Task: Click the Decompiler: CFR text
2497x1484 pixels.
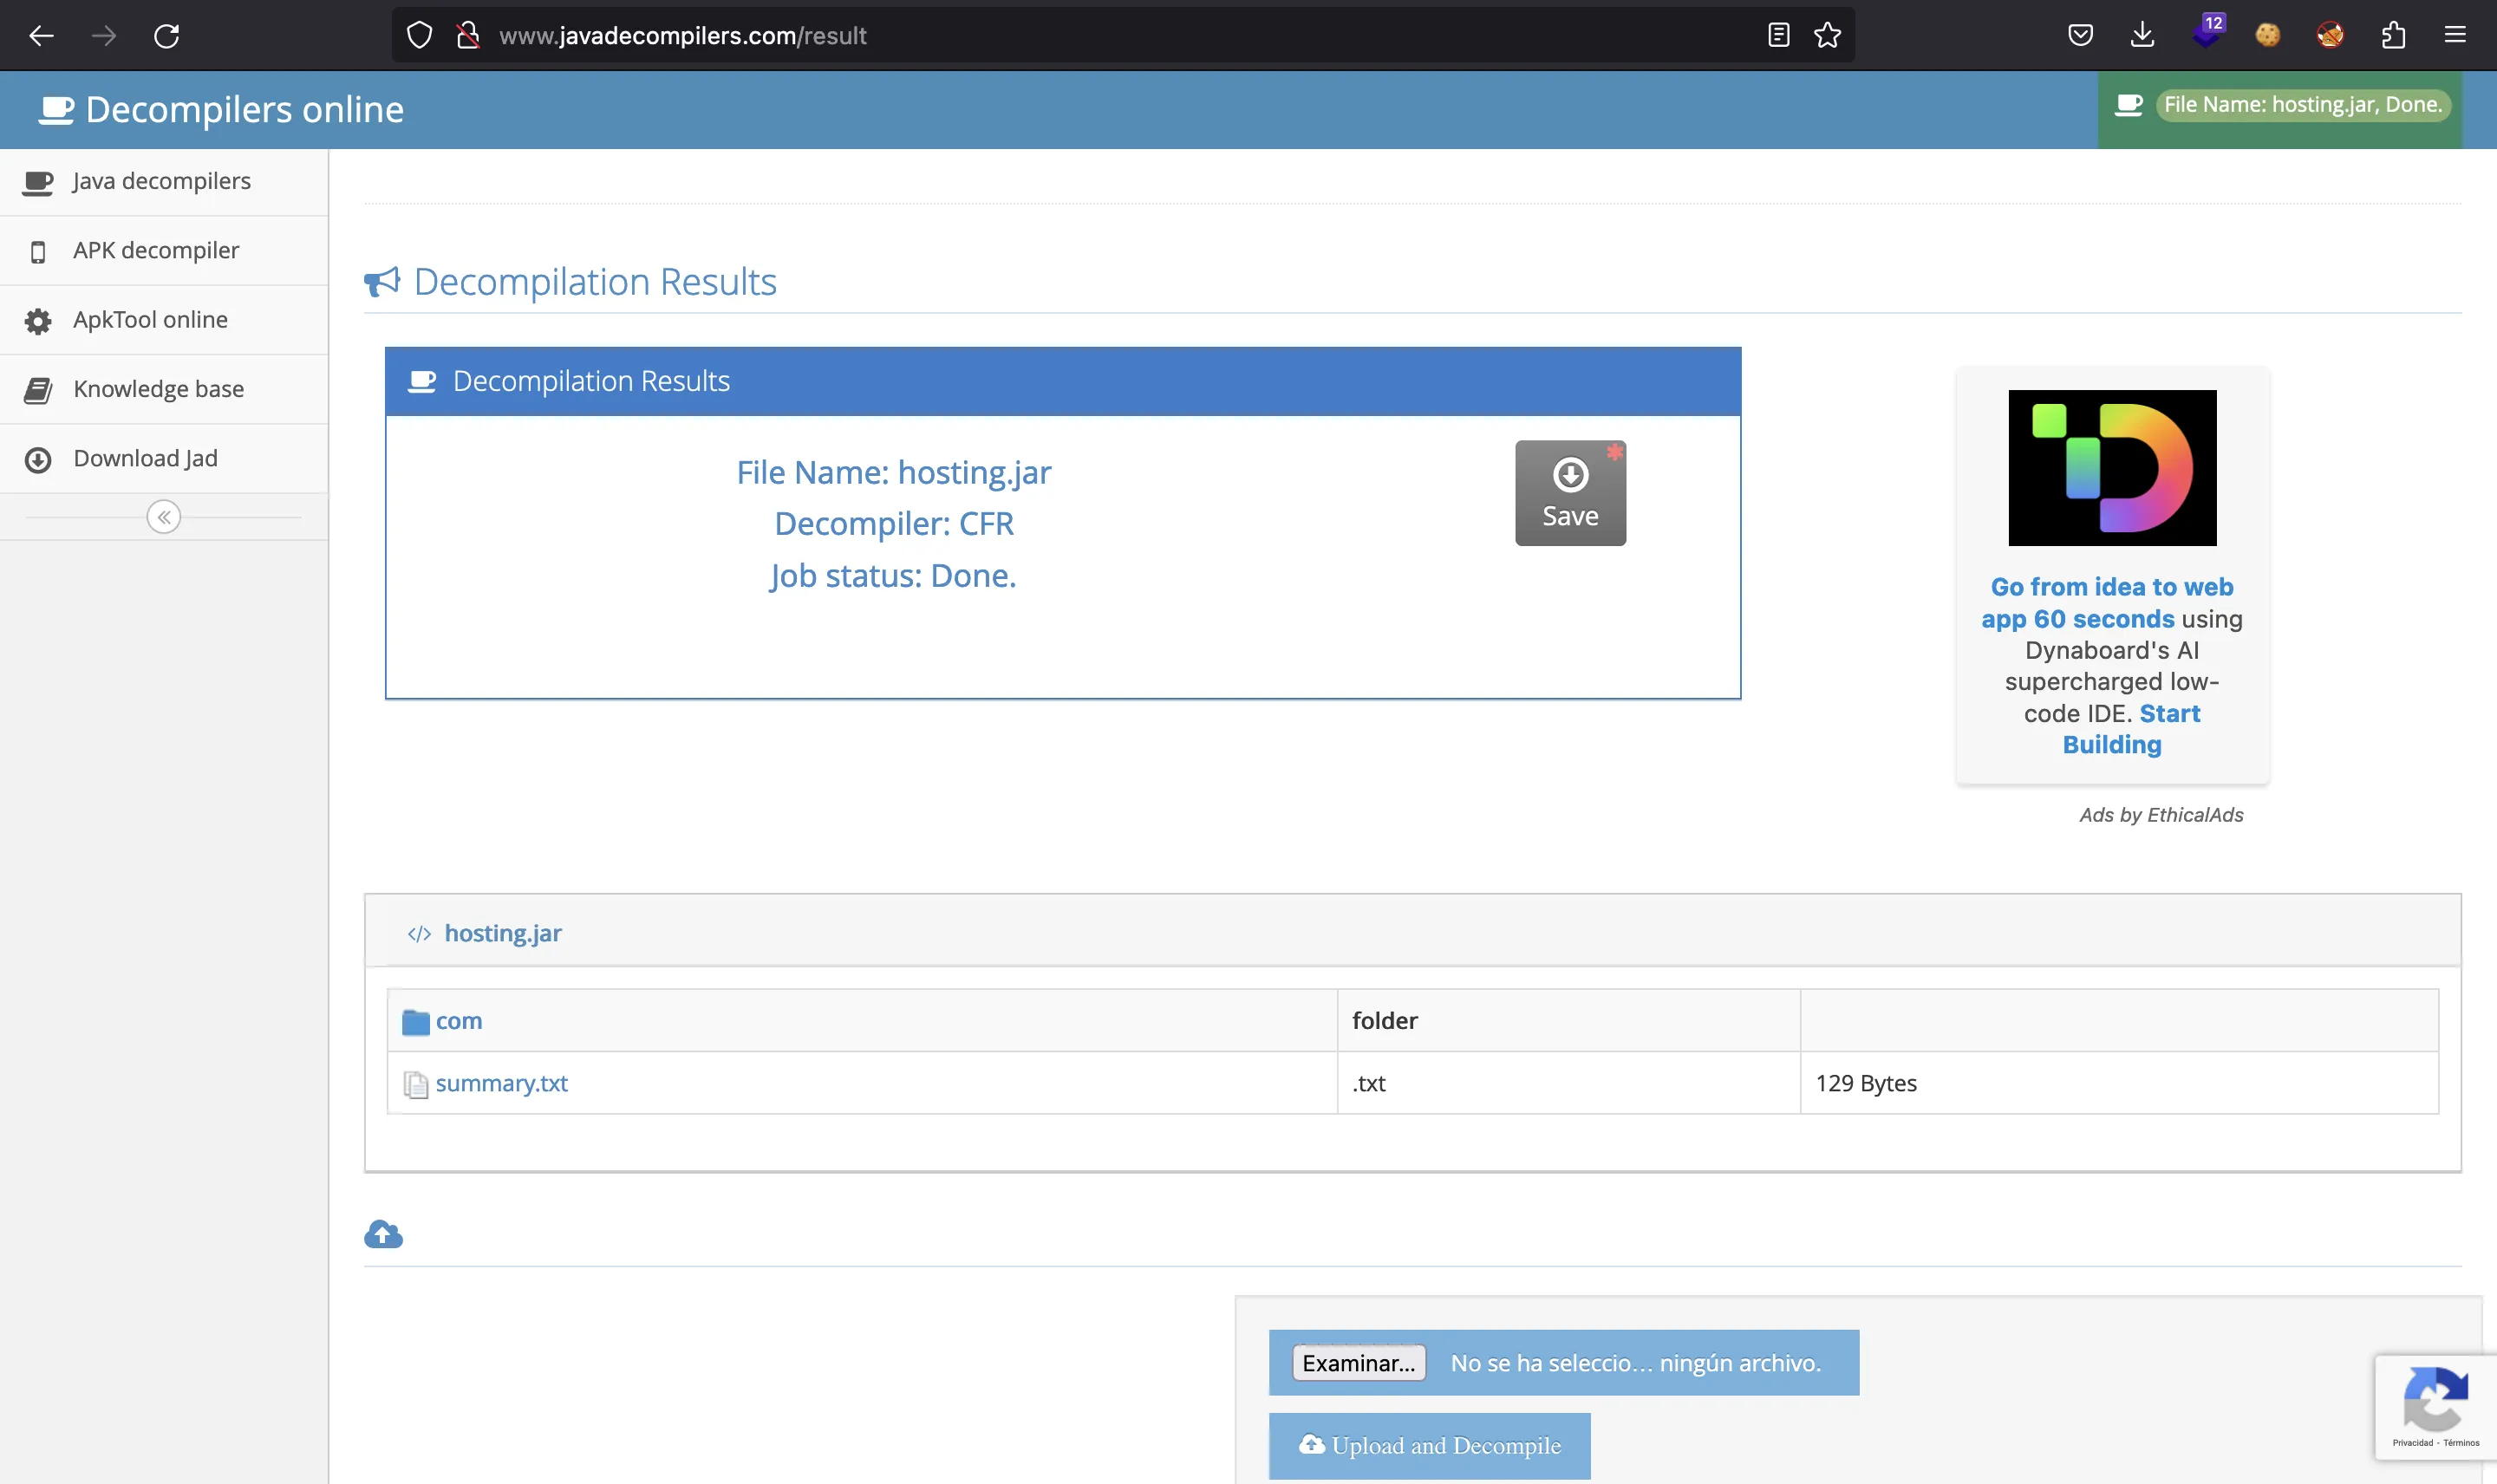Action: (x=893, y=523)
